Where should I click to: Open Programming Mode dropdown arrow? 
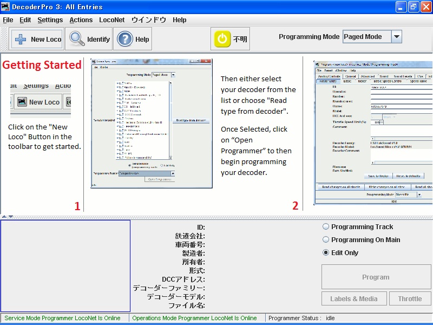point(397,36)
